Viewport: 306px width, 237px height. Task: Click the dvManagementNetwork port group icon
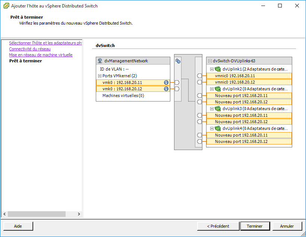(x=100, y=61)
